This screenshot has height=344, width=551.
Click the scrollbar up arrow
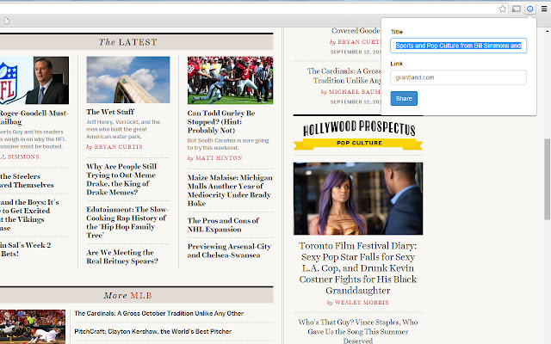tap(548, 31)
